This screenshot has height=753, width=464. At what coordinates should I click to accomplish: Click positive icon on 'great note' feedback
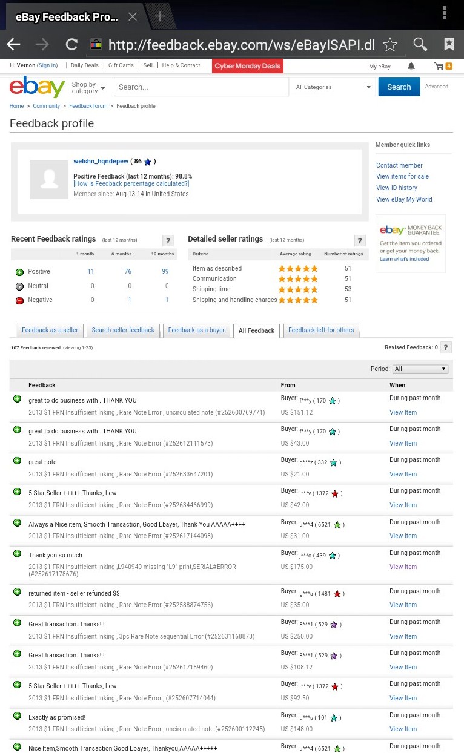point(17,460)
